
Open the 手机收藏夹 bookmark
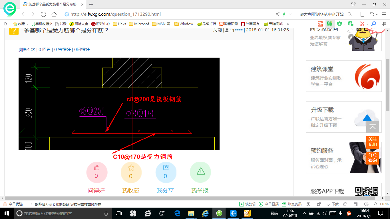42,24
